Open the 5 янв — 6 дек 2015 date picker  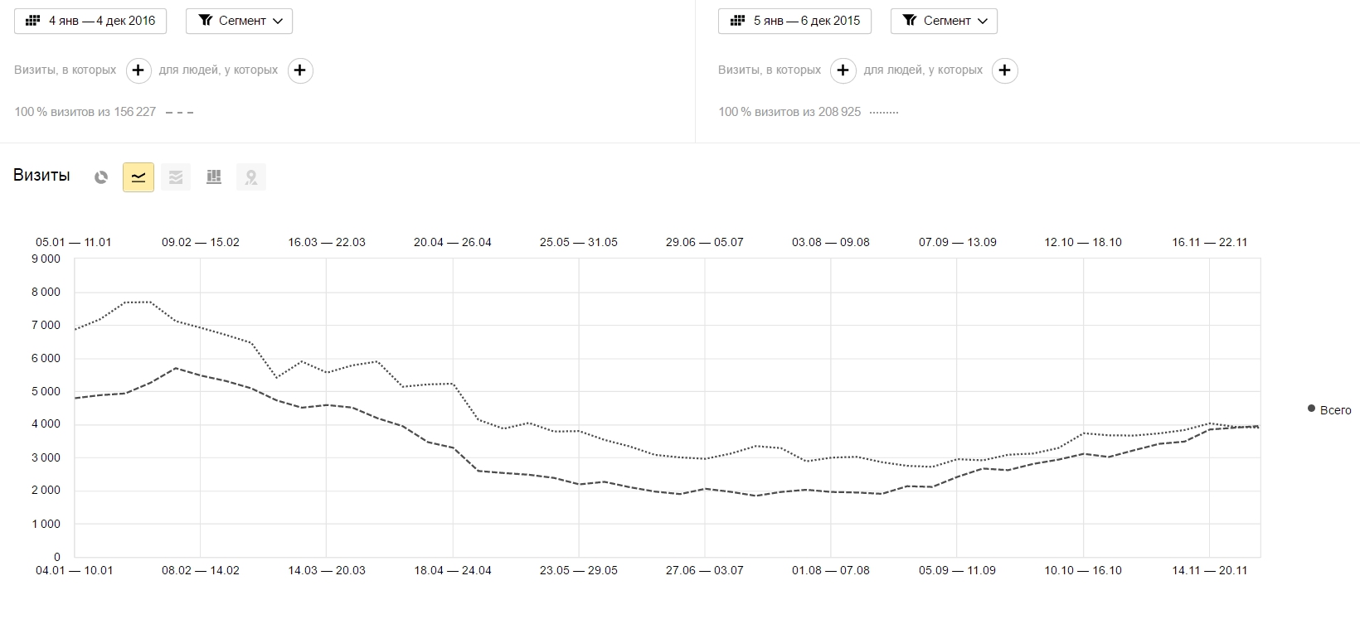tap(794, 21)
